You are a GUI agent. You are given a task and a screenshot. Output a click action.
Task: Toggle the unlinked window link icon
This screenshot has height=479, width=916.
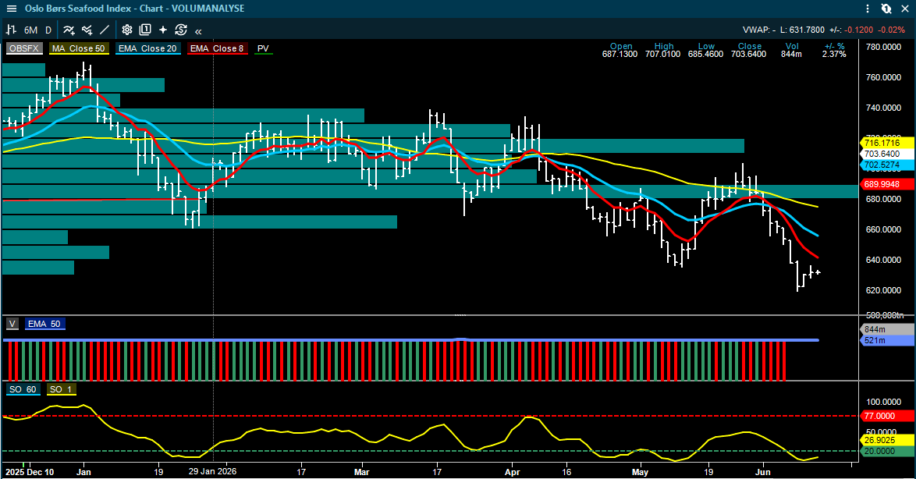pyautogui.click(x=886, y=9)
